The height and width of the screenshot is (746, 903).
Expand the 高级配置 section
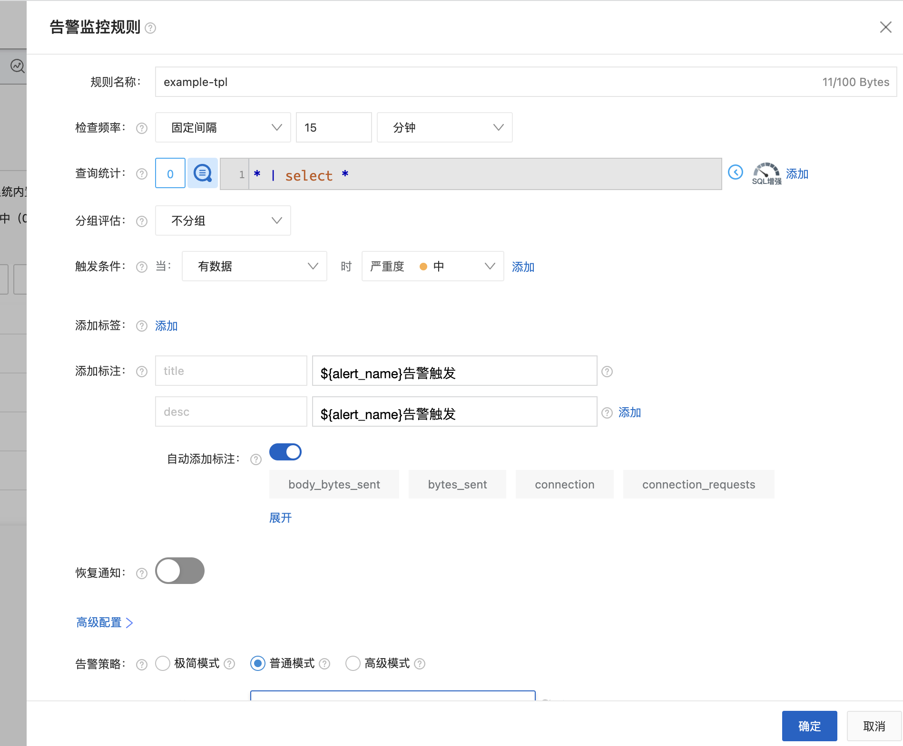tap(105, 622)
